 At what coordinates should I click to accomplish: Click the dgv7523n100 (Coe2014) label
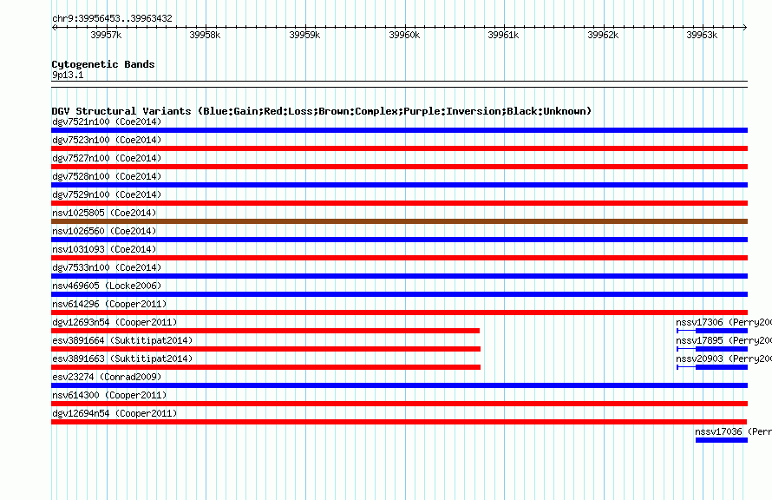107,140
